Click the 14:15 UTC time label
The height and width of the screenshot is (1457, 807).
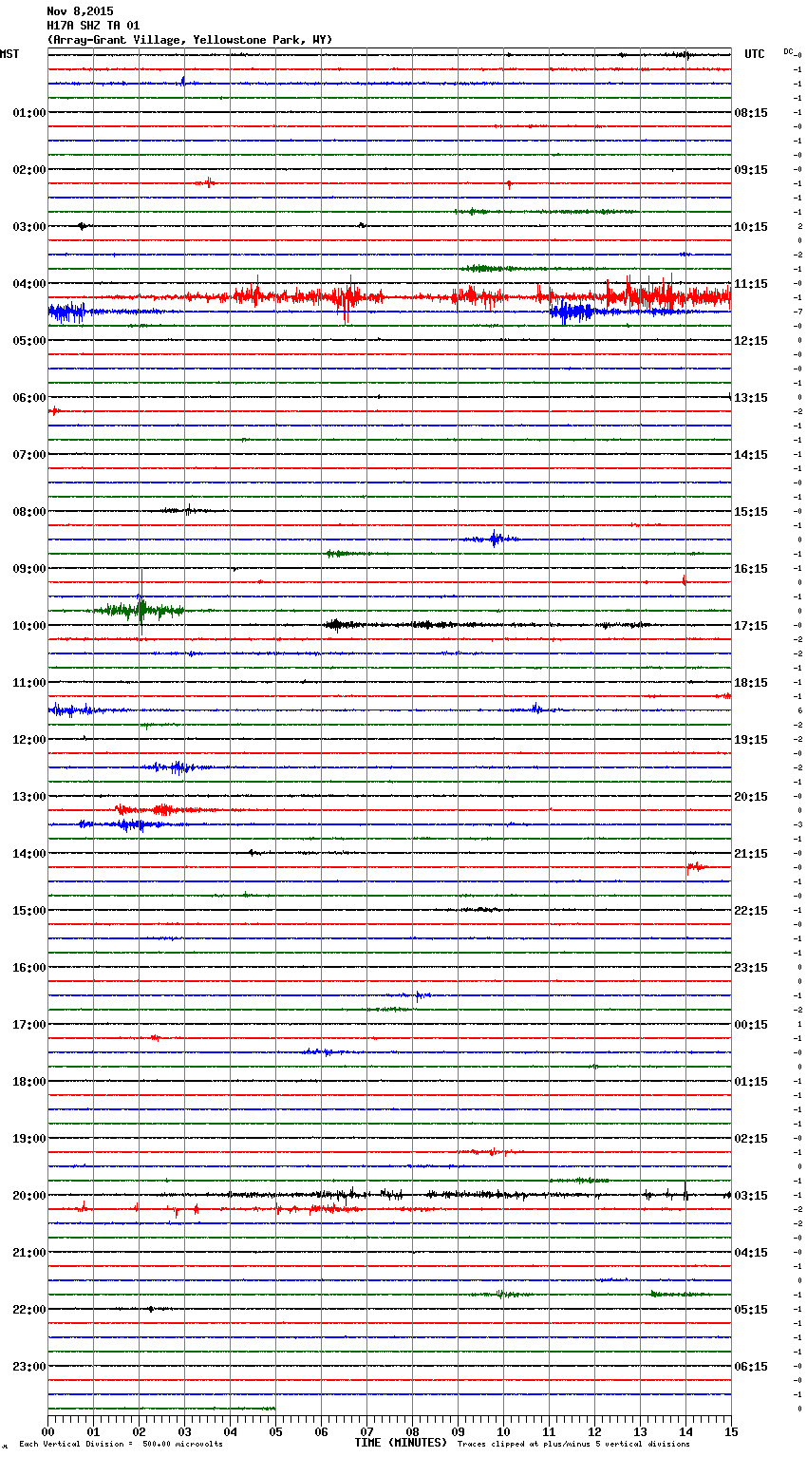point(751,455)
